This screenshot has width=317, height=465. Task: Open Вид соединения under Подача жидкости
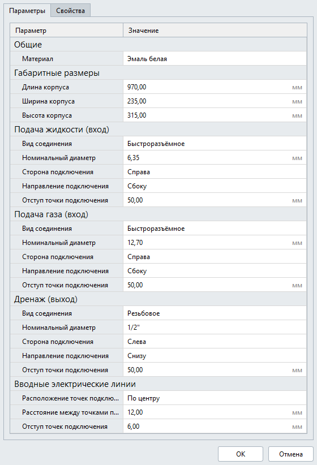[215, 144]
